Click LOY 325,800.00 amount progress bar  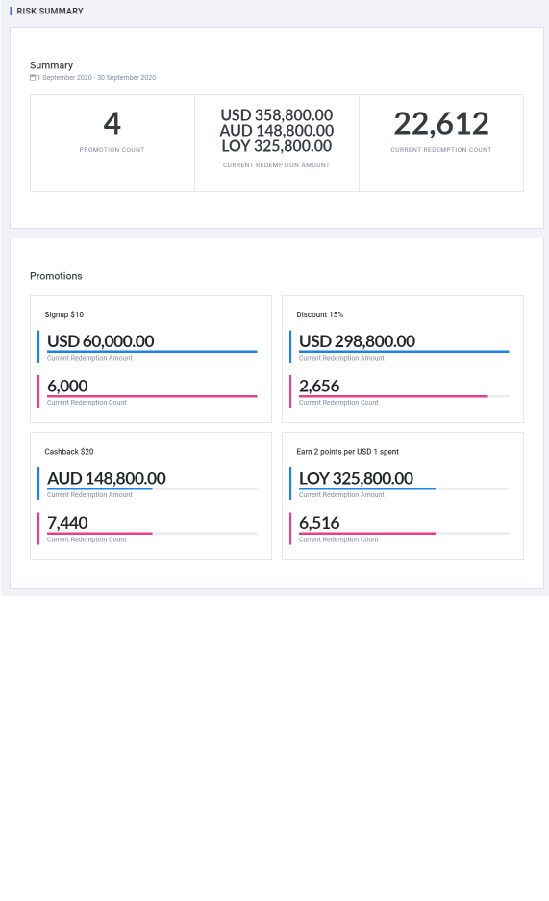[404, 489]
